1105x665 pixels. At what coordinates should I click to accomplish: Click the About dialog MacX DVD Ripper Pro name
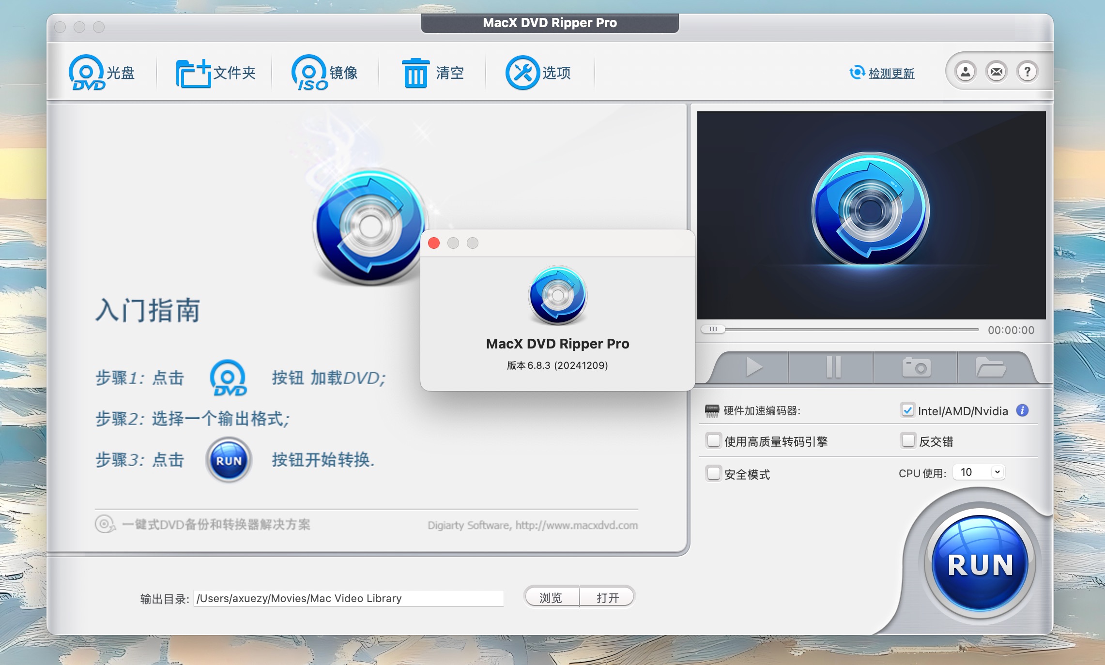point(558,344)
